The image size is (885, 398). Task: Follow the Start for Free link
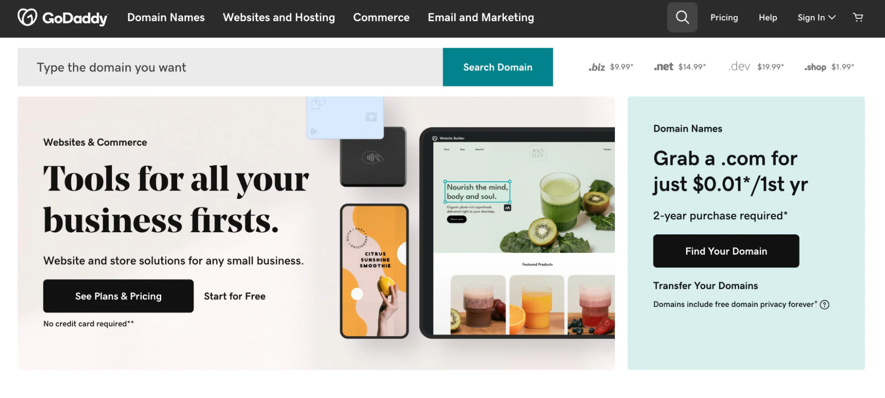(235, 296)
